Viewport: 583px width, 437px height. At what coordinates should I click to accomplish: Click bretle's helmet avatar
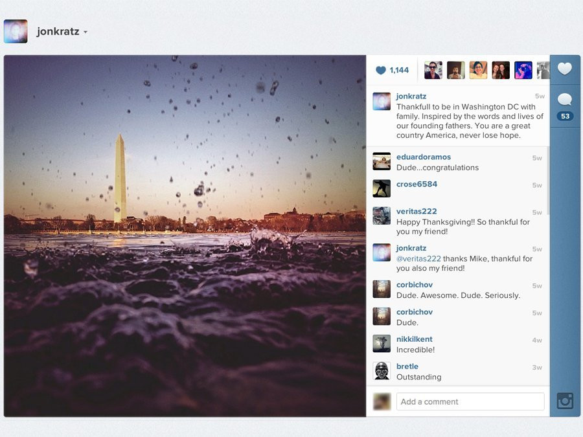coord(382,370)
